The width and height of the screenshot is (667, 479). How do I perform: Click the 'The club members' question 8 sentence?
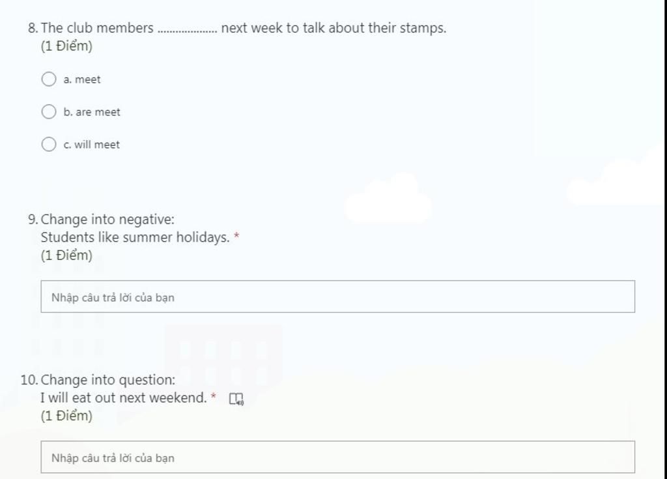244,28
